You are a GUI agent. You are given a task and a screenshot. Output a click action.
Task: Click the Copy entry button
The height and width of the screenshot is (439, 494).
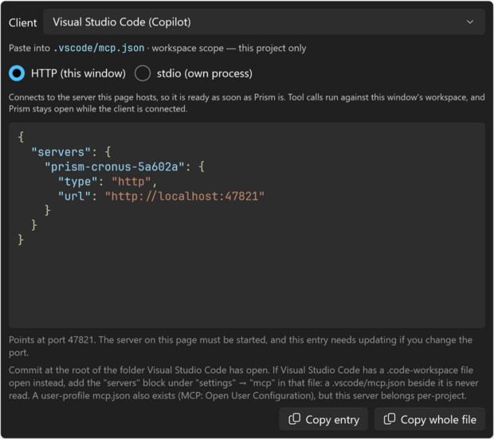coord(323,419)
